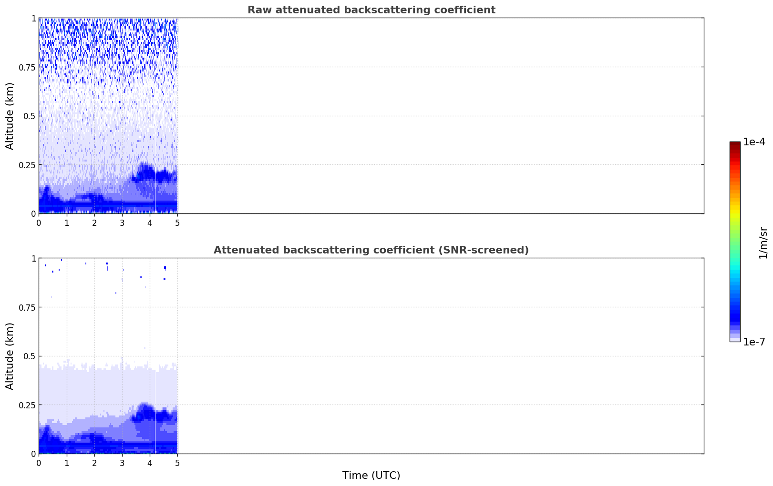773x486 pixels.
Task: Click the "0.25" altitude tick on the raw plot
Action: [27, 165]
